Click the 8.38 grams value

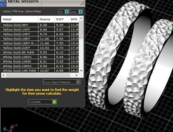pos(43,25)
